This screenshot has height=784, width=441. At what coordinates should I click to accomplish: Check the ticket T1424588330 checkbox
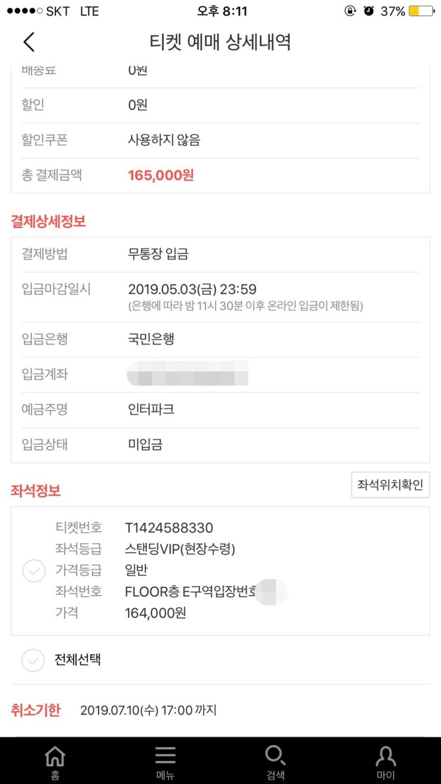click(x=34, y=571)
